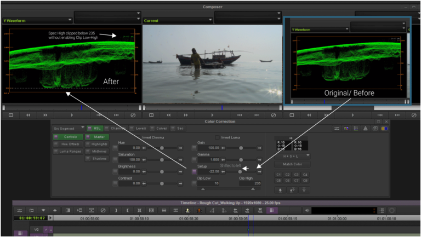The height and width of the screenshot is (237, 421).
Task: Click the Mark Clip icon in timeline toolbar
Action: point(139,211)
